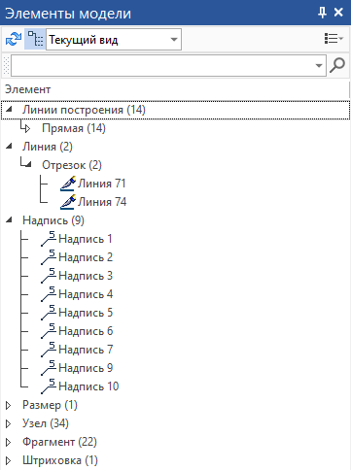The image size is (351, 470).
Task: Expand the Узел (34) group
Action: (x=9, y=423)
